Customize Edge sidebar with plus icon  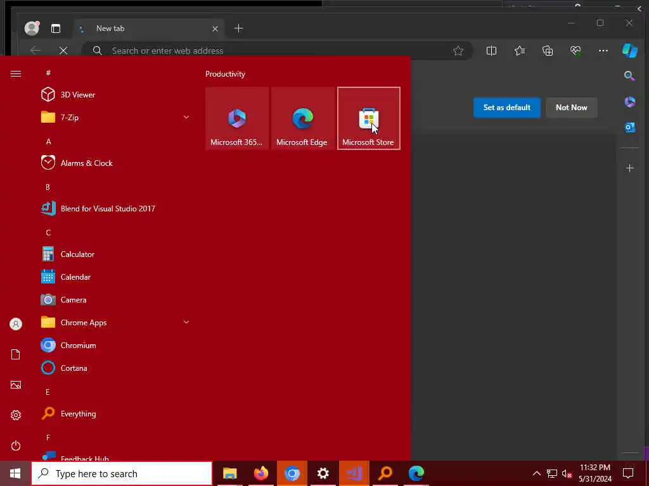click(629, 168)
